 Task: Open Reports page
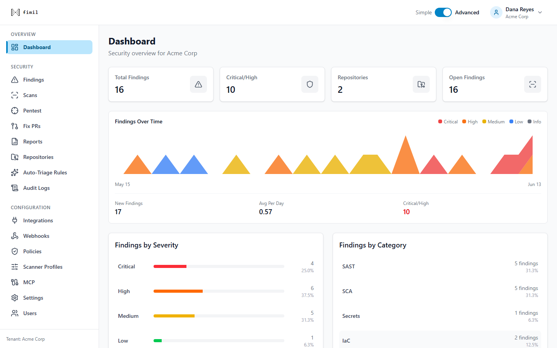click(x=50, y=142)
